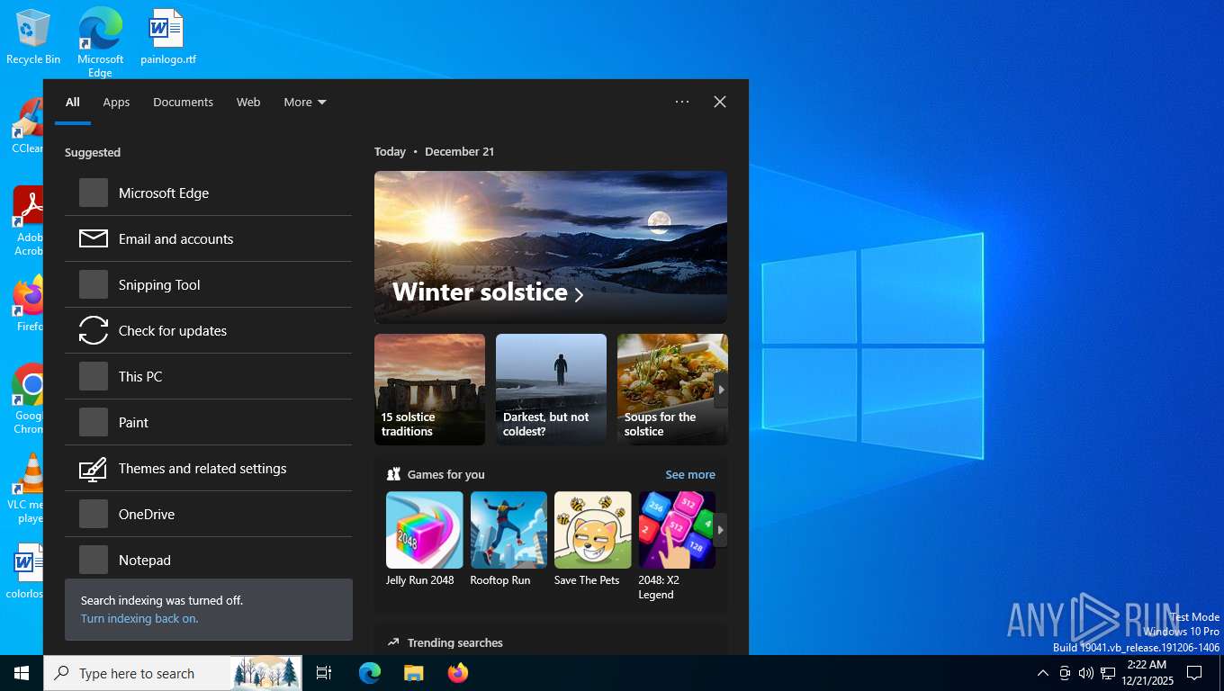Open Soups for the solstice card
Image resolution: width=1224 pixels, height=691 pixels.
(672, 390)
